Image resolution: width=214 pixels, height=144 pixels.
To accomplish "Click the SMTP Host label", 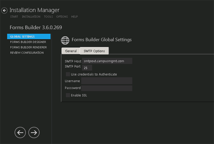I will 73,61.
